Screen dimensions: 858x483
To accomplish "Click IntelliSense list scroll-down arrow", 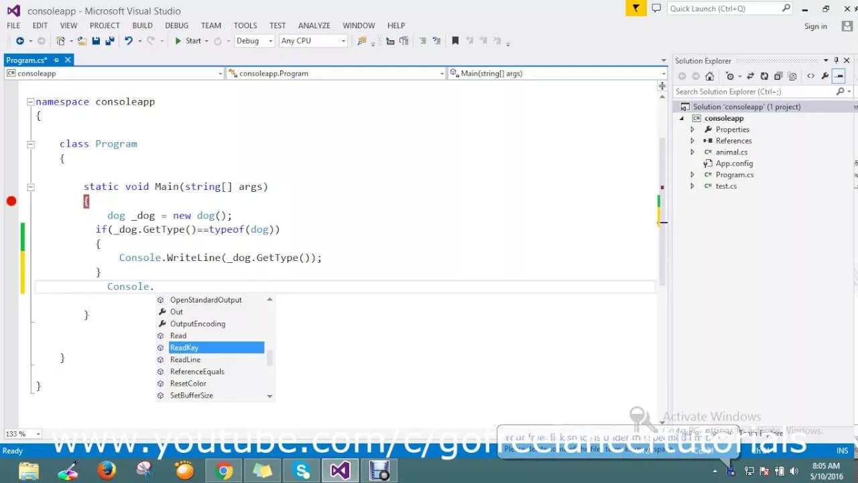I will [269, 396].
